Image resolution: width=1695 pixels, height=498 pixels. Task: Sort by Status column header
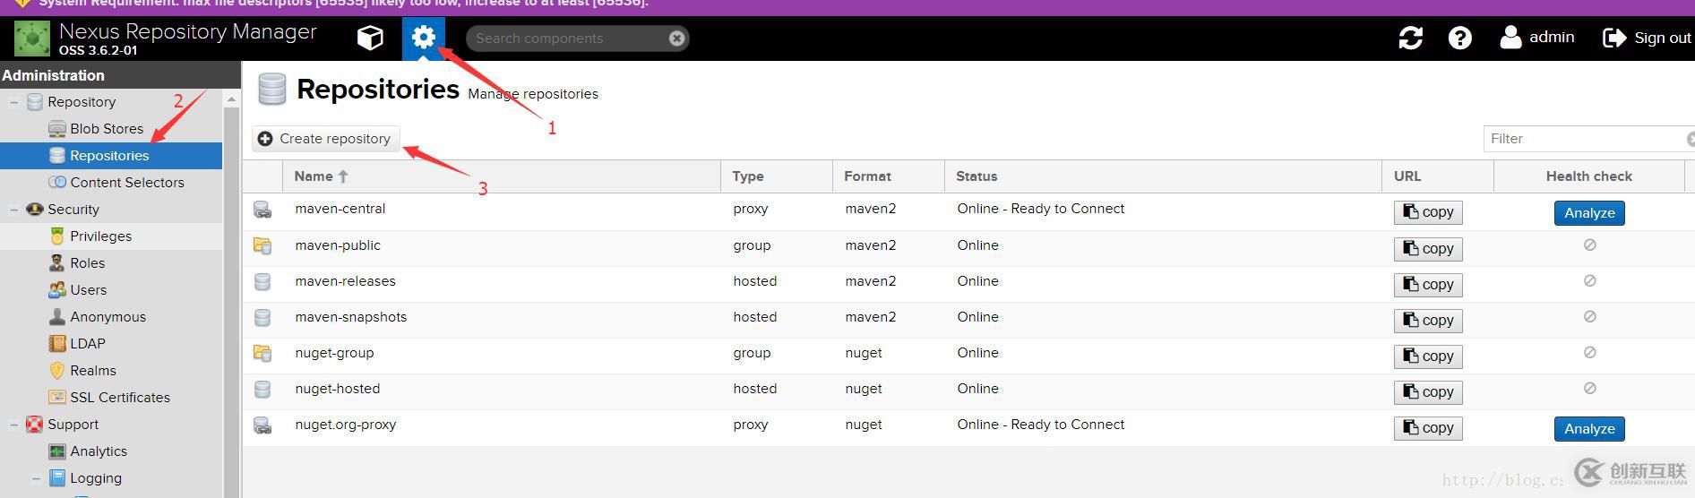1163,176
